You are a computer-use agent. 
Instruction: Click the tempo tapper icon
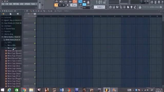tap(135, 7)
